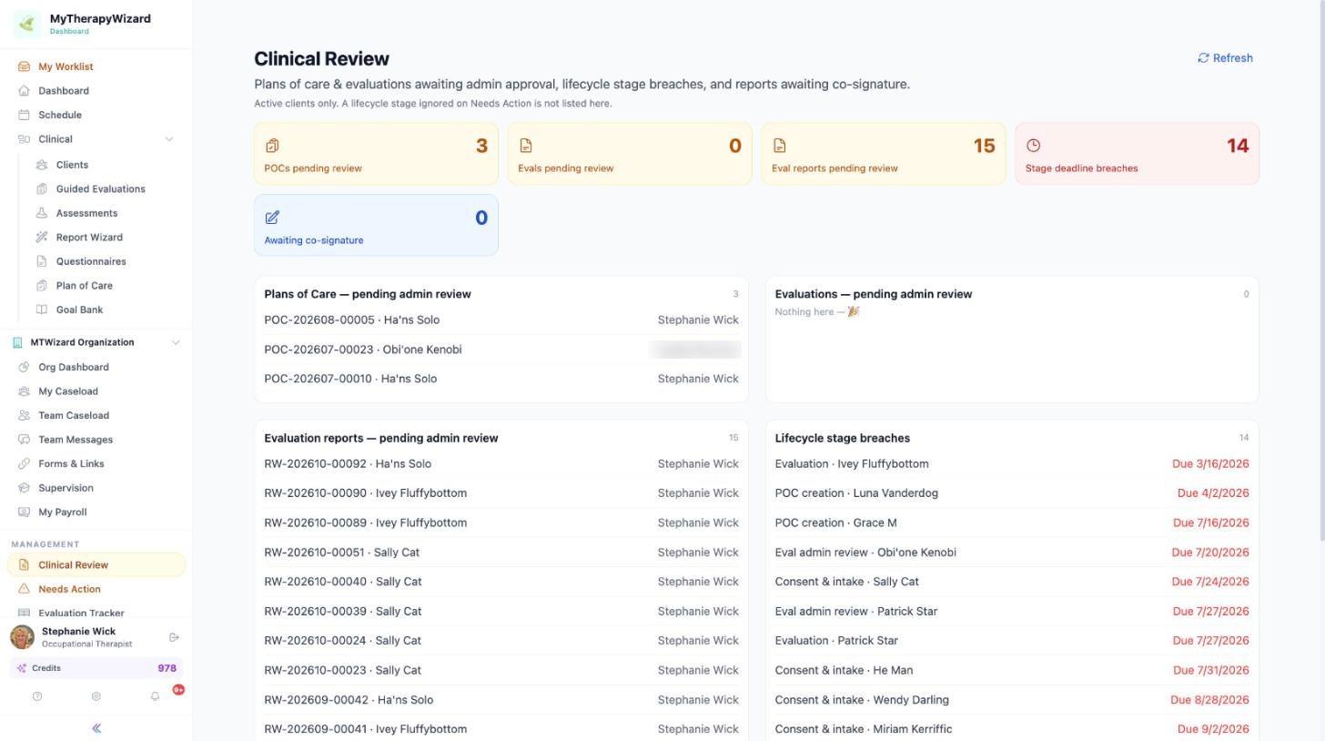The height and width of the screenshot is (741, 1325).
Task: Open the settings gear icon
Action: click(96, 696)
